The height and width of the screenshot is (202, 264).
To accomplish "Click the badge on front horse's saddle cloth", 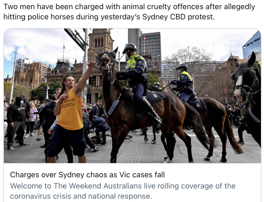I will pos(155,96).
